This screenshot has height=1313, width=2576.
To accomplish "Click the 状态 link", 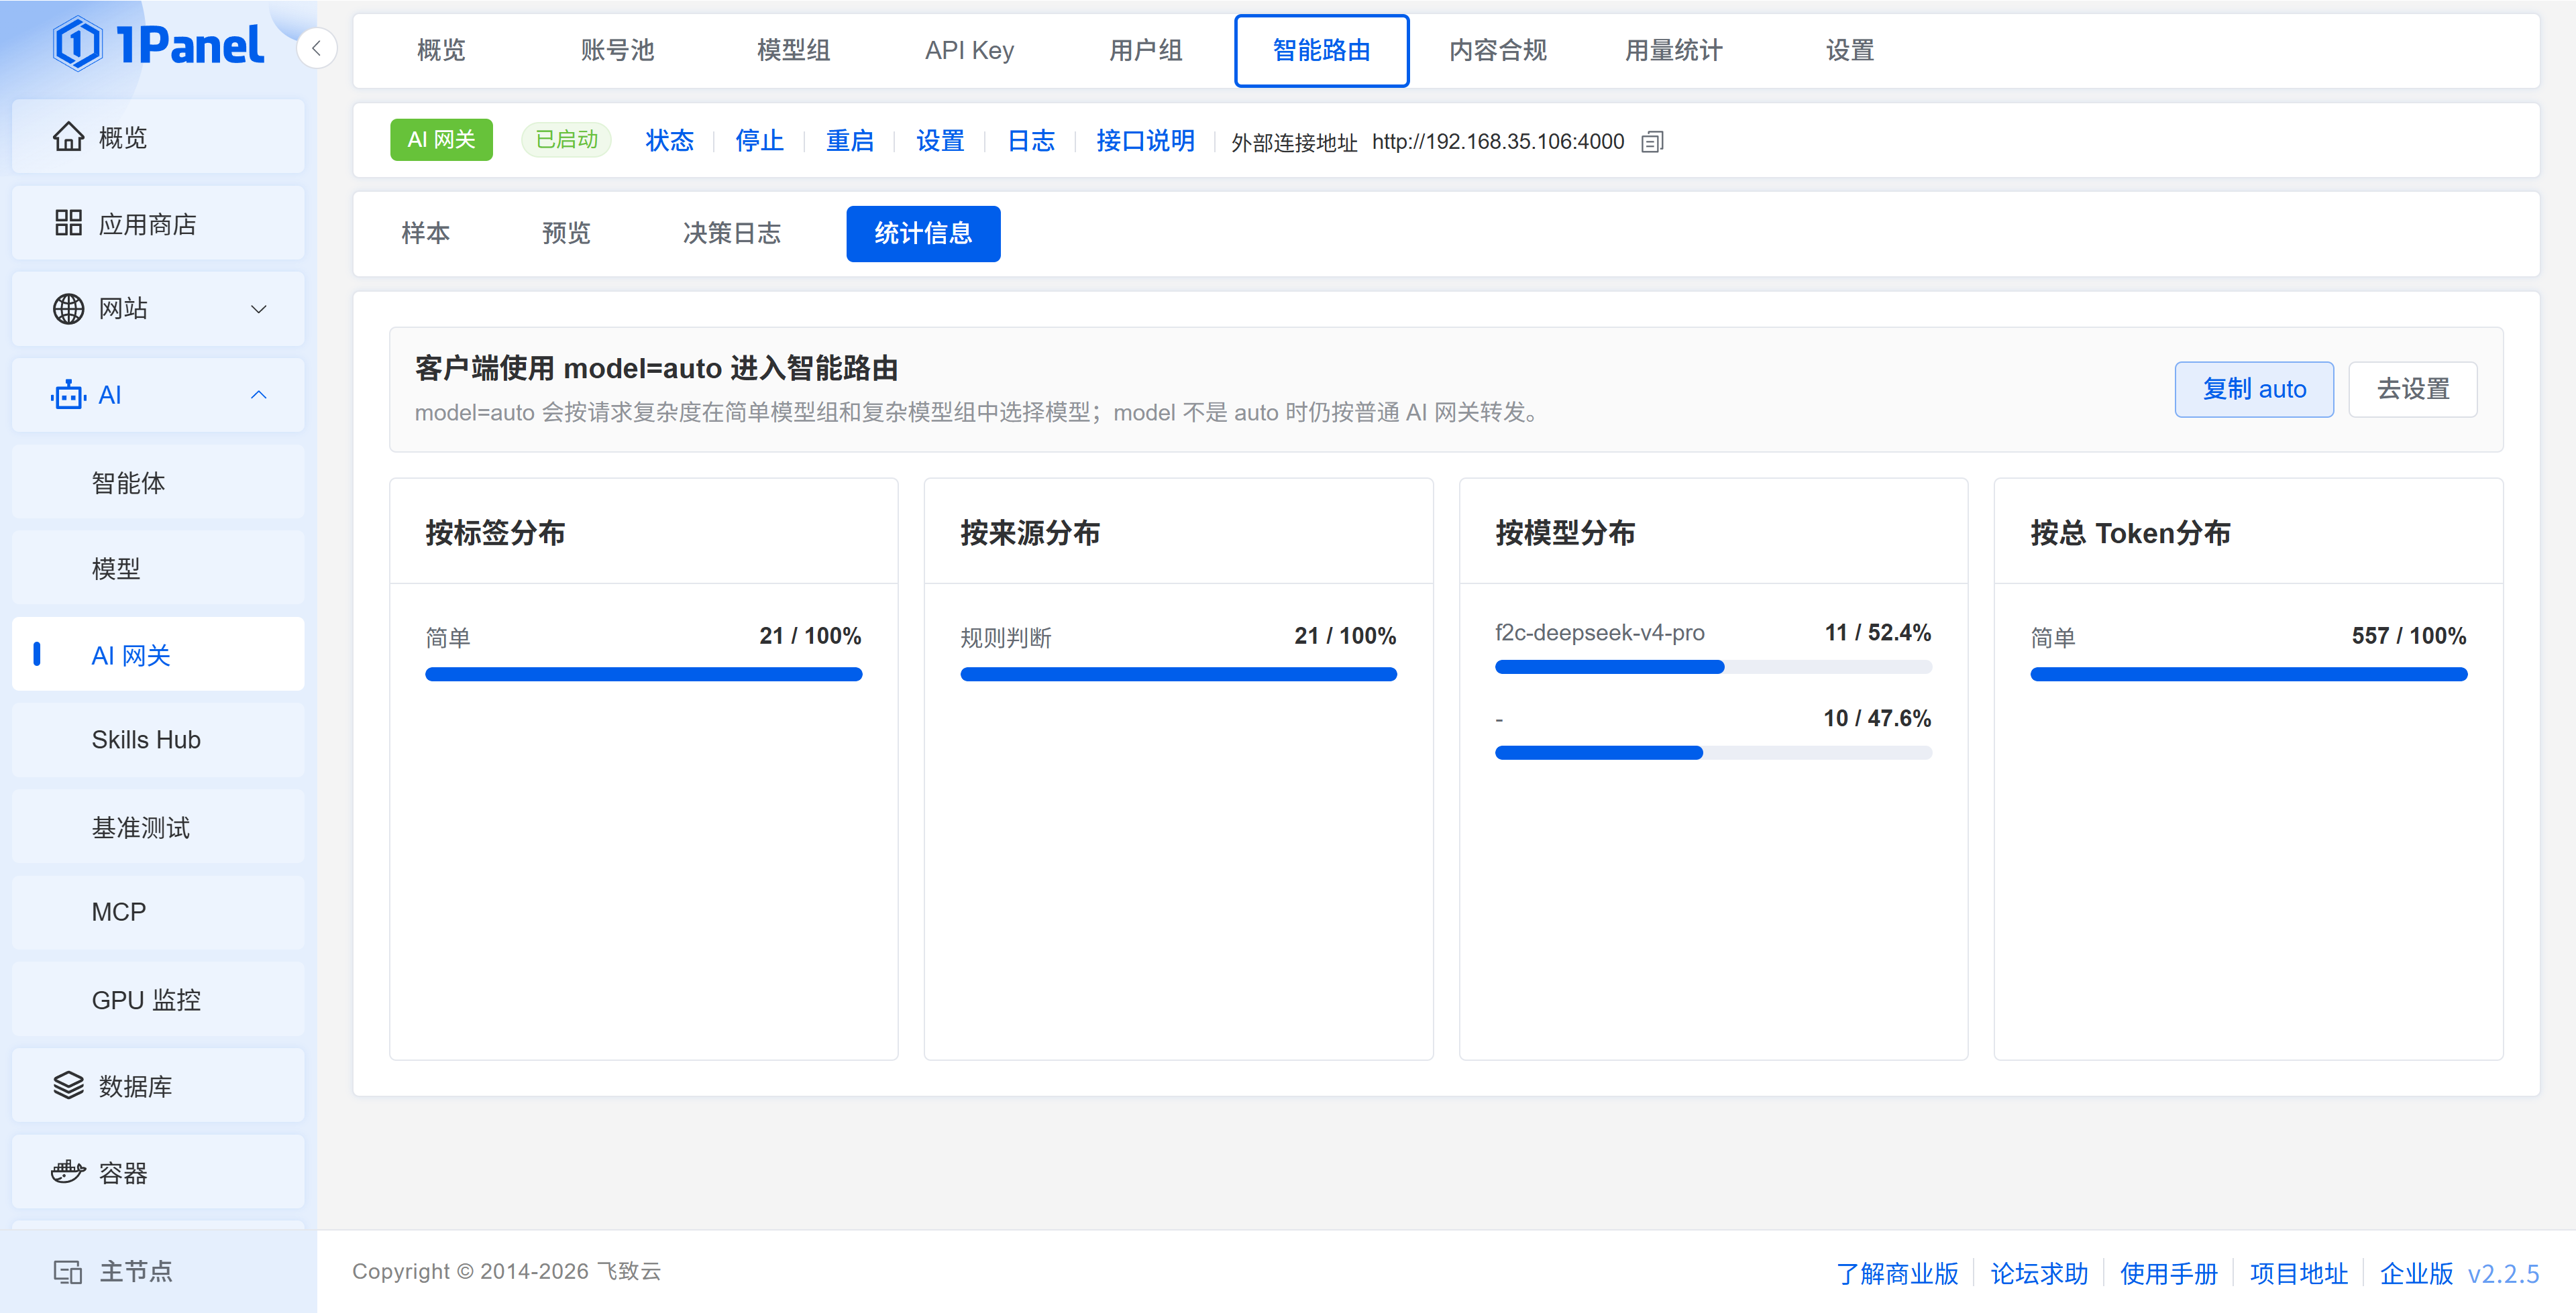I will [669, 141].
